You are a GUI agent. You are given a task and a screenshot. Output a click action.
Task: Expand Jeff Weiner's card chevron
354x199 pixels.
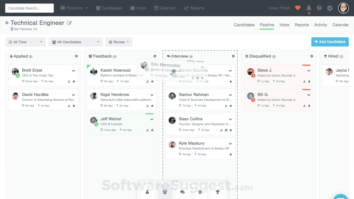(152, 119)
